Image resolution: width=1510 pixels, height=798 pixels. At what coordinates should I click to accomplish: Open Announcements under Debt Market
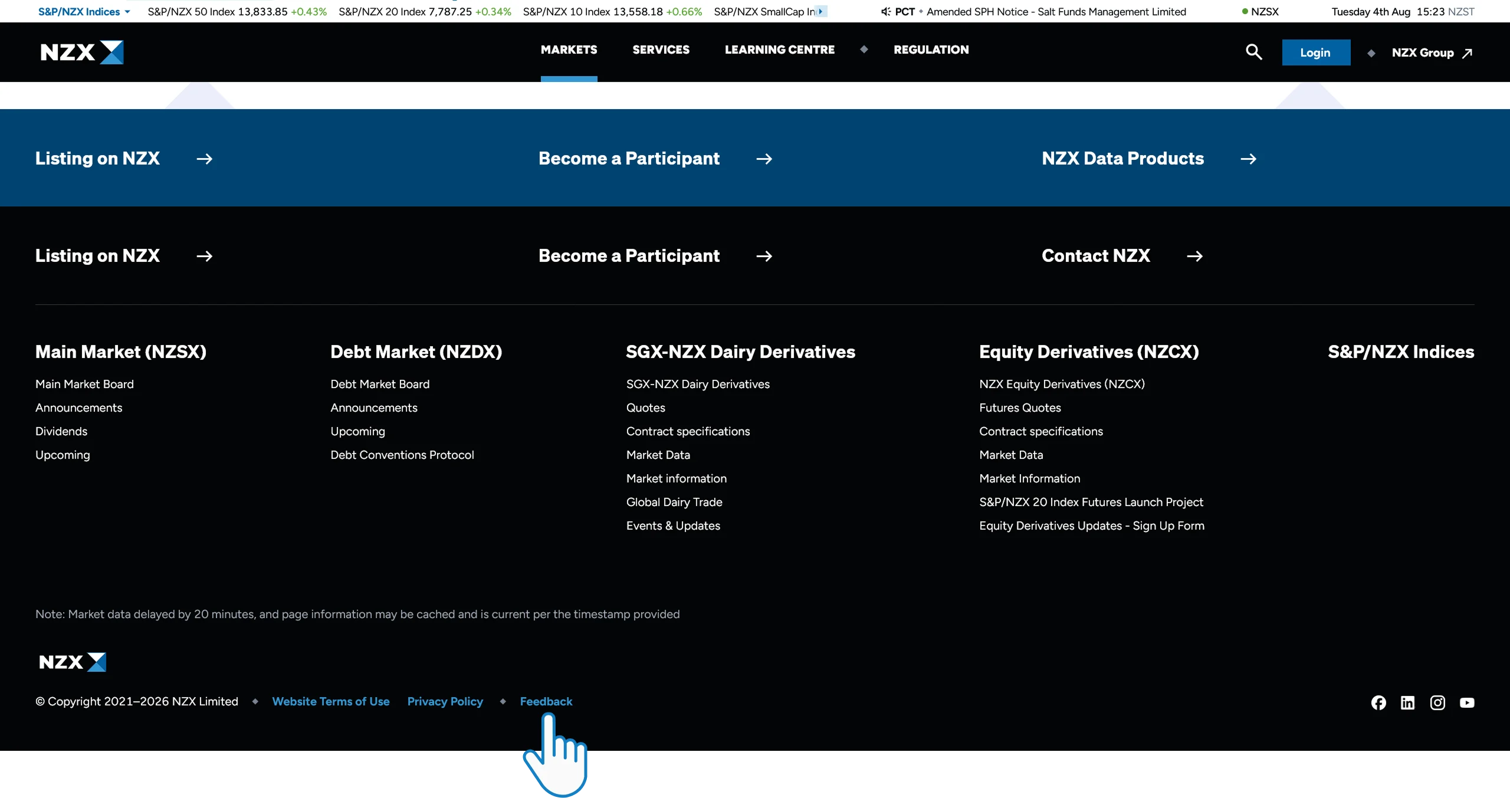pos(374,408)
